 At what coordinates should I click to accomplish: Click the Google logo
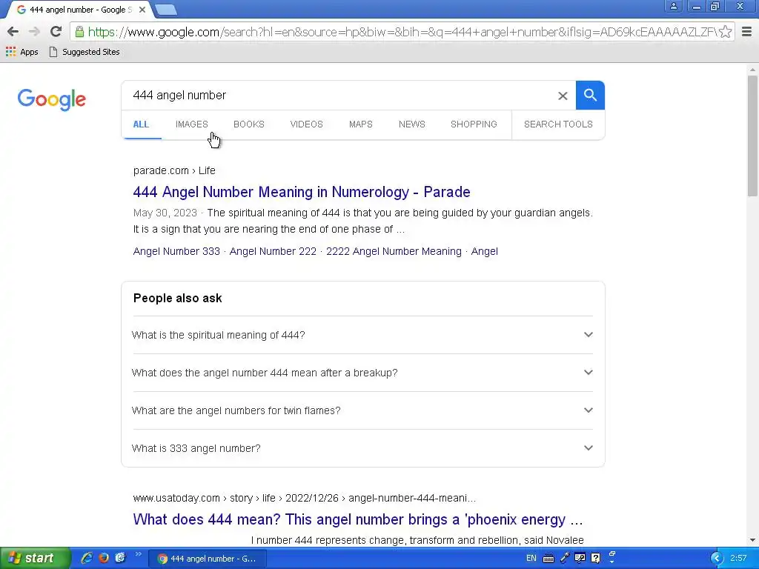[x=52, y=100]
